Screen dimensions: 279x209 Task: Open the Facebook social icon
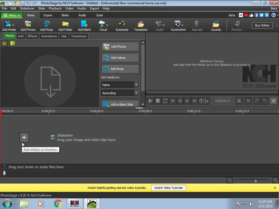(x=256, y=15)
